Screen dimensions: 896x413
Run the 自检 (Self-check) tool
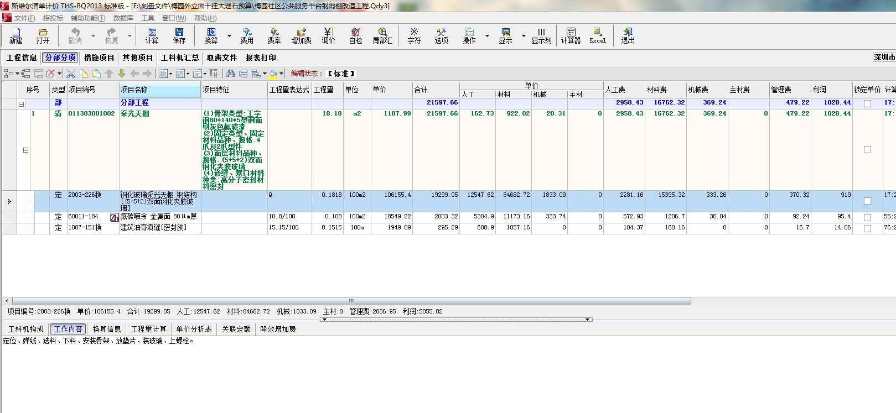coord(355,36)
